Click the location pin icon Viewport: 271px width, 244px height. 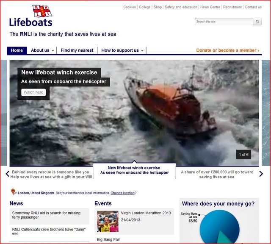pos(13,192)
